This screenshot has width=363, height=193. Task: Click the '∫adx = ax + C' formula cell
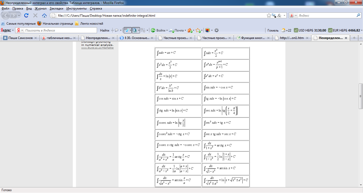(x=178, y=53)
